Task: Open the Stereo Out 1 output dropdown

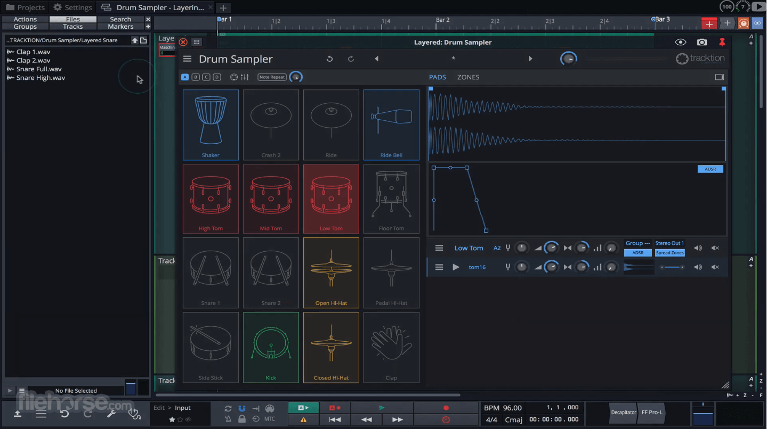Action: [669, 243]
